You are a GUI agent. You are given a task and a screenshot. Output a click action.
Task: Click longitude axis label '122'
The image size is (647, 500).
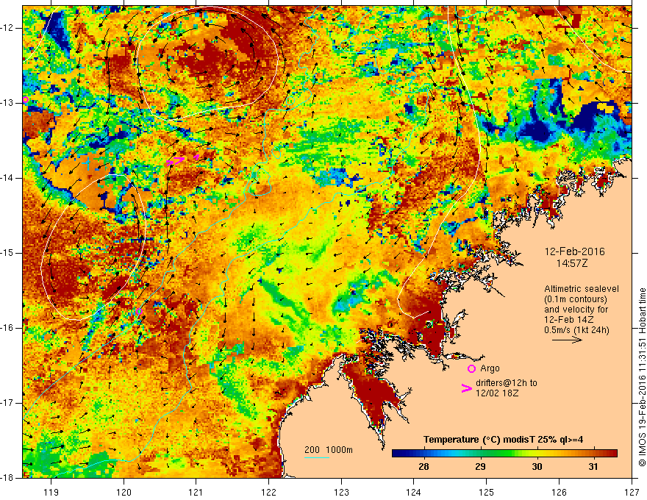point(268,492)
